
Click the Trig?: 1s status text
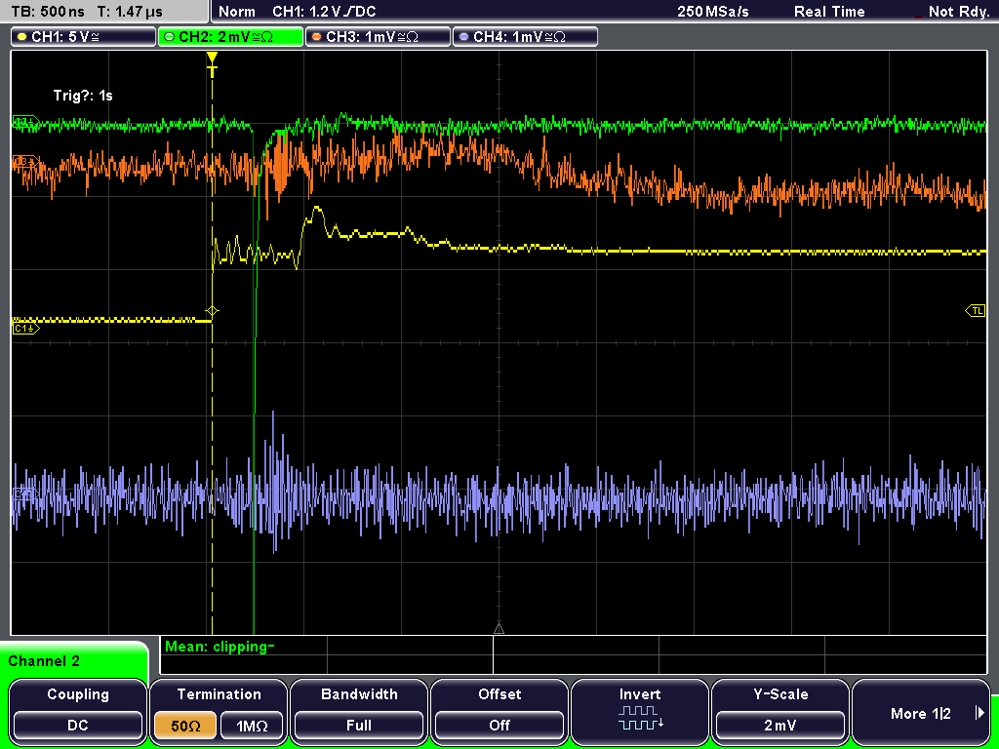83,96
